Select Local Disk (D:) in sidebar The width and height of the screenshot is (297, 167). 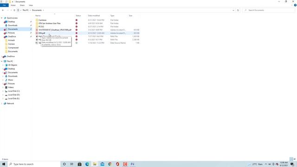(14, 95)
